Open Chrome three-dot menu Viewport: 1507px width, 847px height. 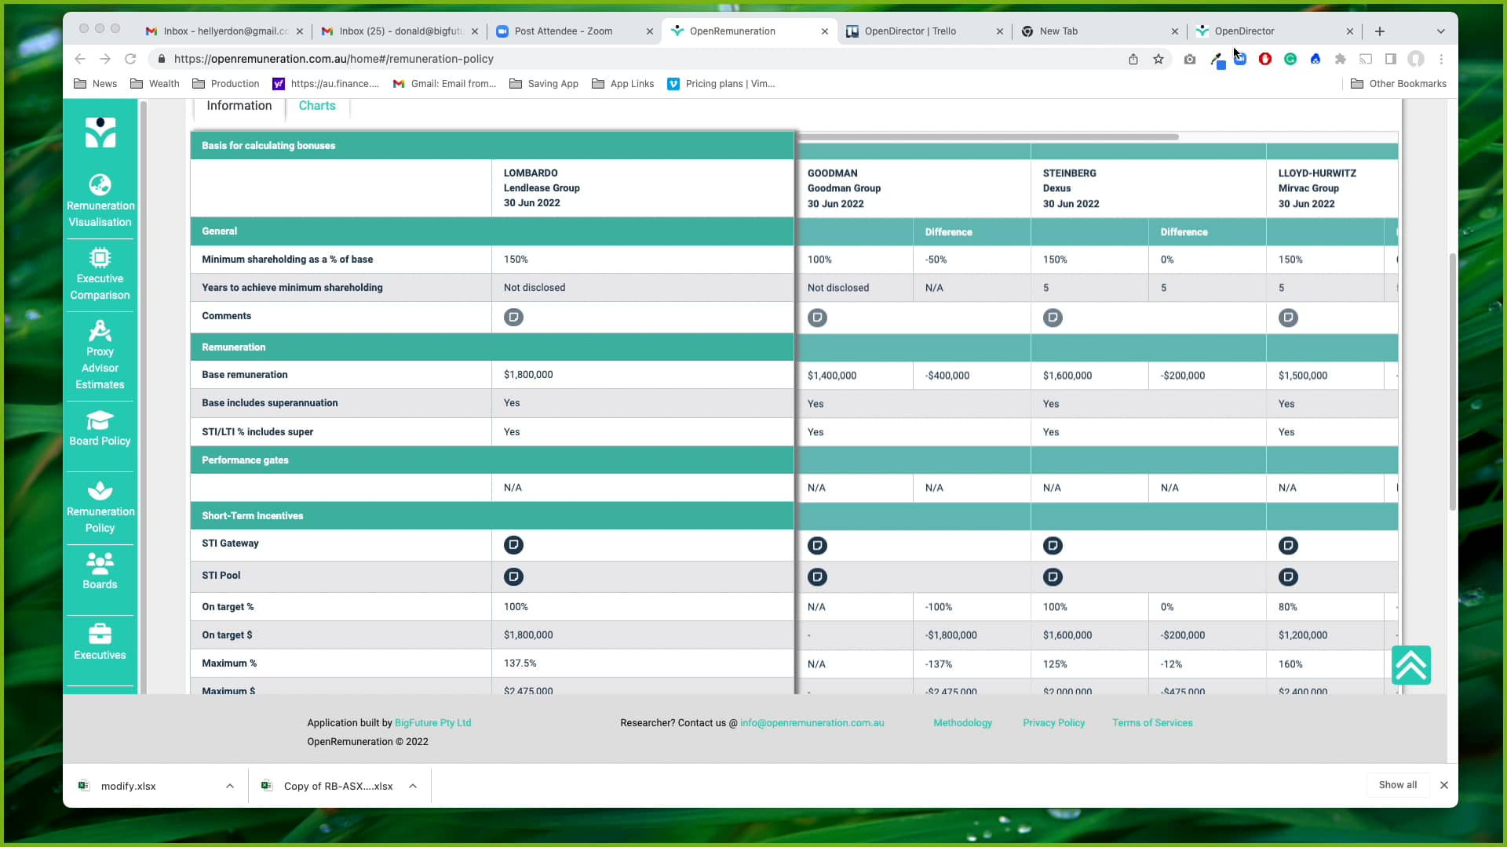tap(1441, 59)
